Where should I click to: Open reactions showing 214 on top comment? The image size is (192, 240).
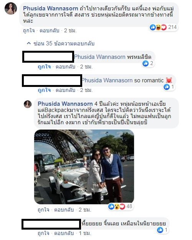pos(163,27)
